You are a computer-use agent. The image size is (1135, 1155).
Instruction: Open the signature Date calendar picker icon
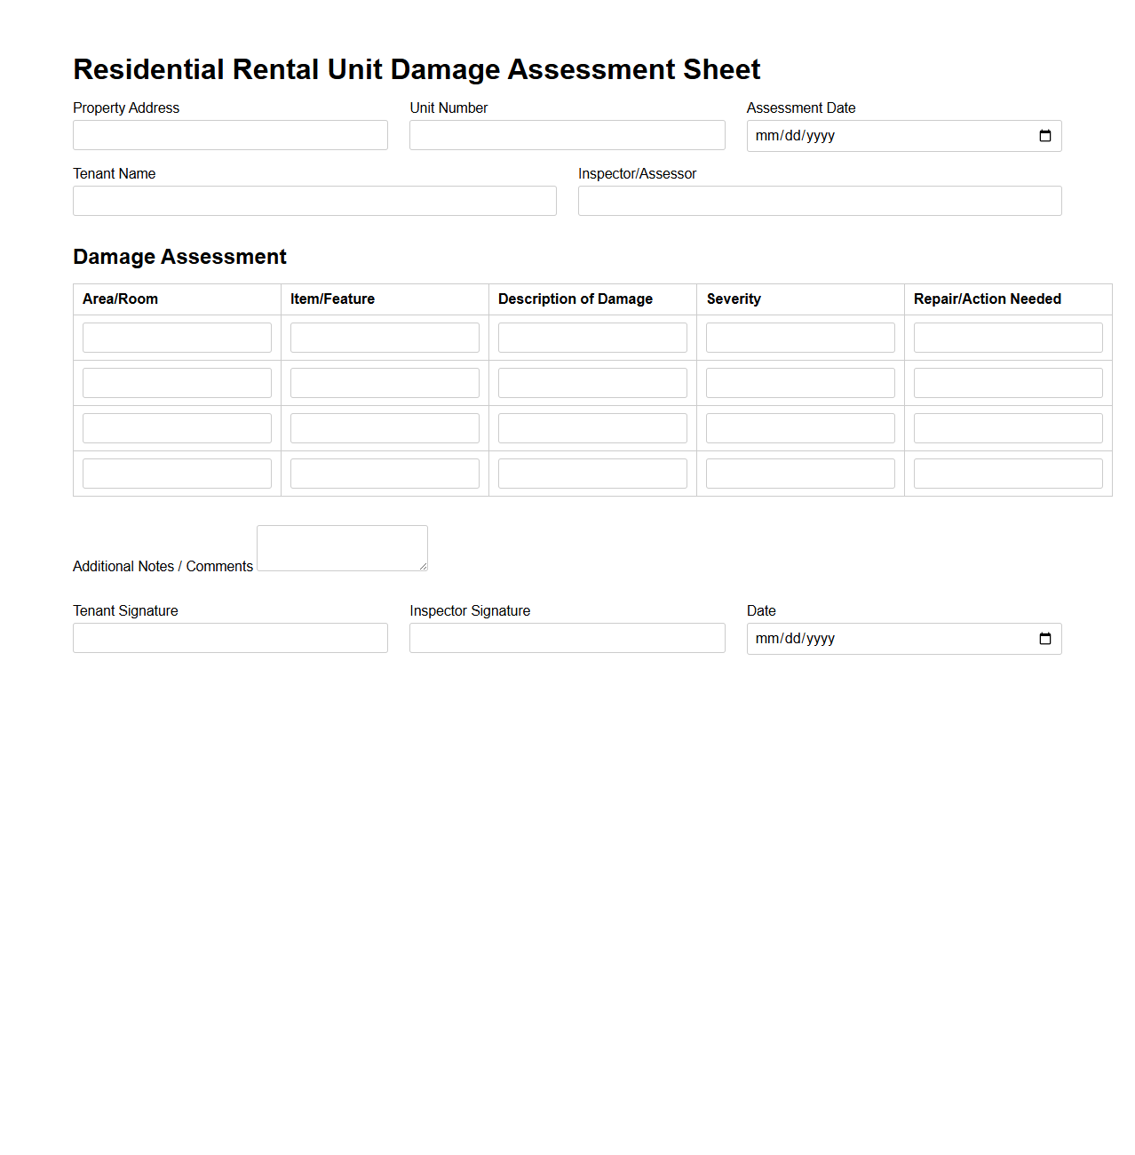click(1044, 638)
